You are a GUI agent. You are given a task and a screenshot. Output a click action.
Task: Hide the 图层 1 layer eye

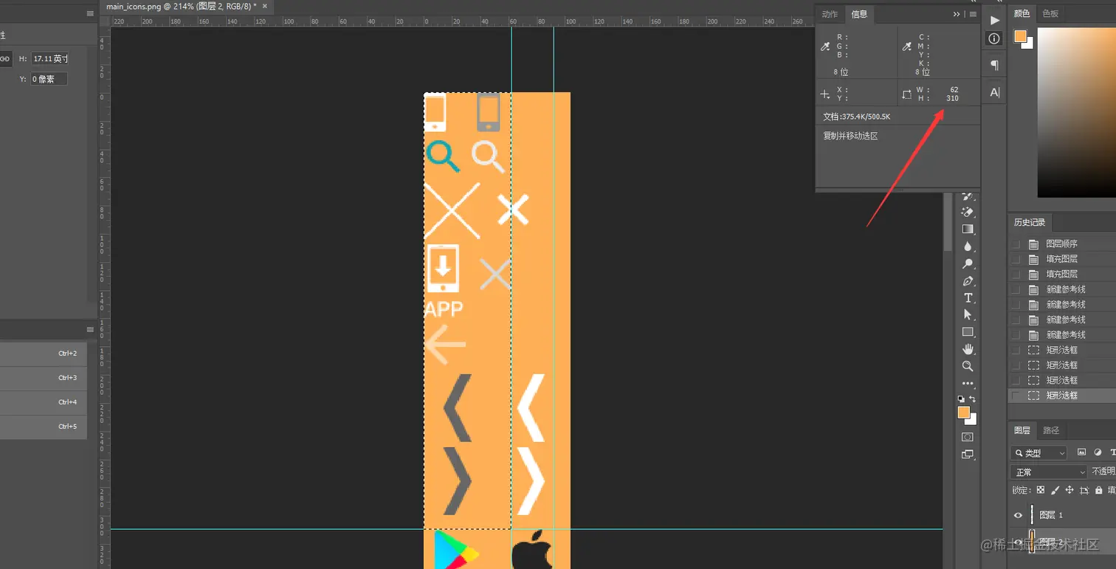point(1018,515)
